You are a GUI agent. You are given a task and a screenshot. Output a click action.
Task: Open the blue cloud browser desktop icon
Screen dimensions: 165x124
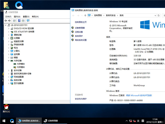(x=19, y=5)
